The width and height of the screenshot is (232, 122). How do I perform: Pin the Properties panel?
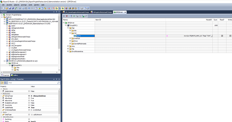(56, 79)
